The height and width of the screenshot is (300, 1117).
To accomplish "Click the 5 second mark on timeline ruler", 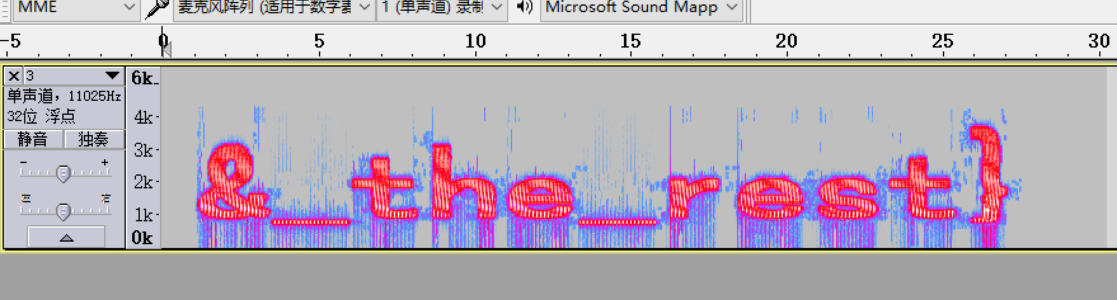I will coord(319,42).
